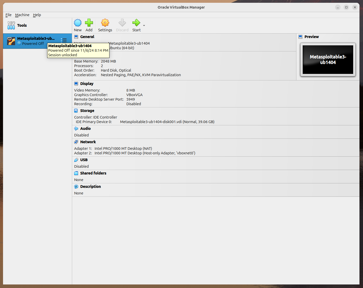Click the Powered Off status icon

click(x=19, y=43)
